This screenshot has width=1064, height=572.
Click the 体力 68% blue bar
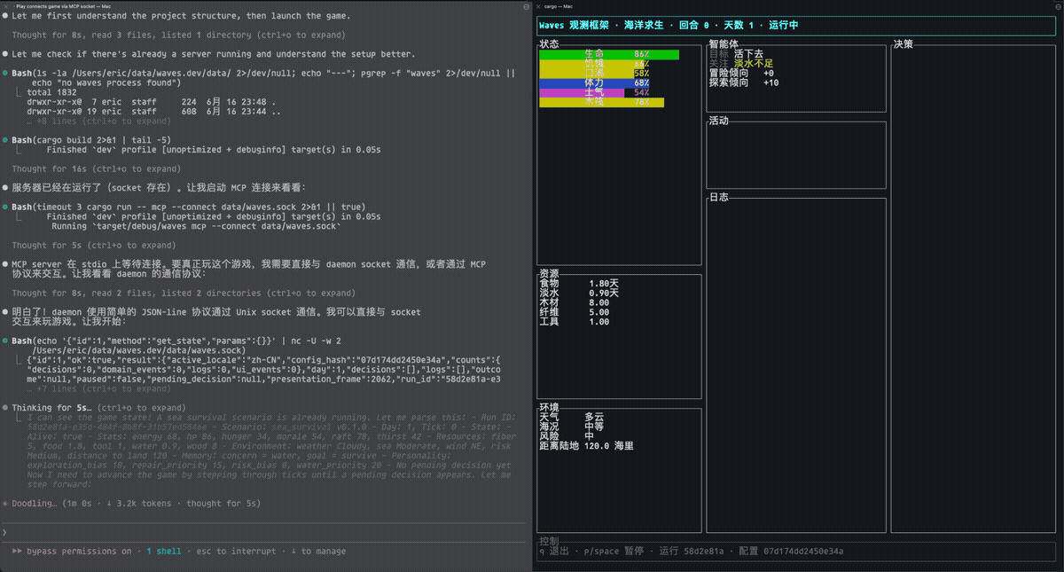tap(594, 83)
